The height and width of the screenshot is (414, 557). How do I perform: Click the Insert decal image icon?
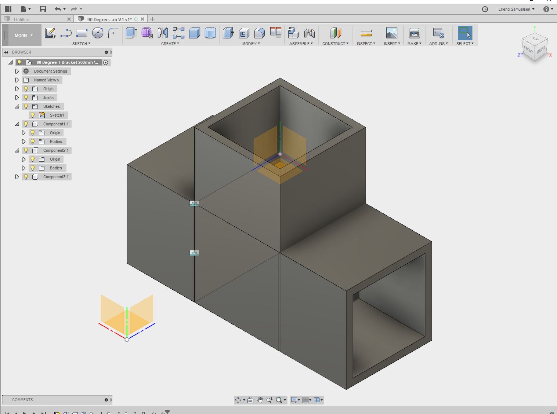point(391,33)
